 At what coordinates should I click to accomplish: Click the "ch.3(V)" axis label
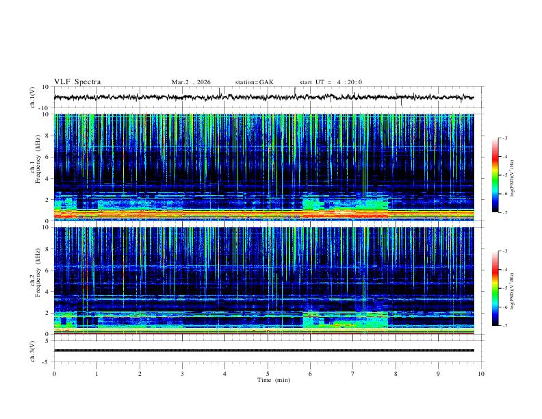click(32, 351)
